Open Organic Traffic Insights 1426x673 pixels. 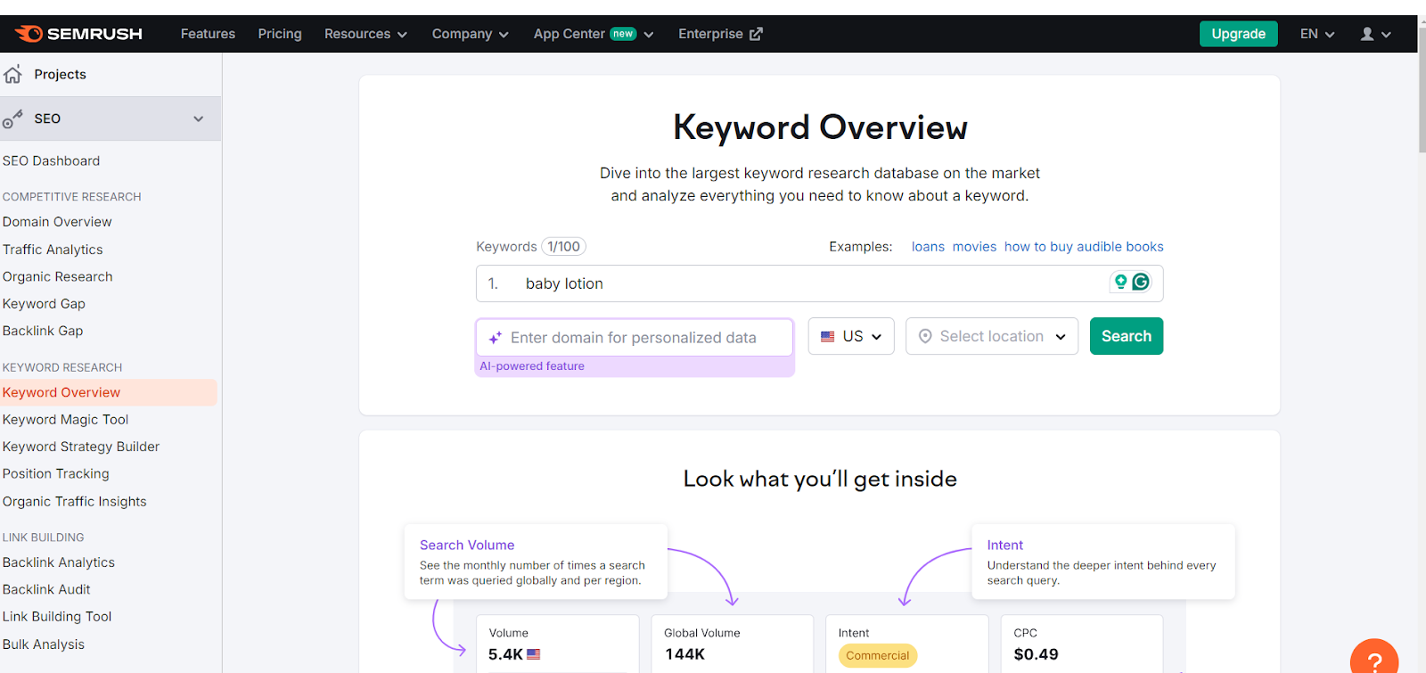coord(74,502)
